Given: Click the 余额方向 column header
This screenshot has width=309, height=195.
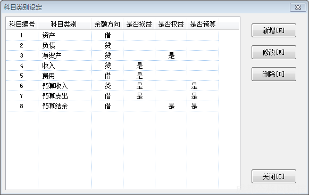Looking at the screenshot, I should click(x=107, y=24).
